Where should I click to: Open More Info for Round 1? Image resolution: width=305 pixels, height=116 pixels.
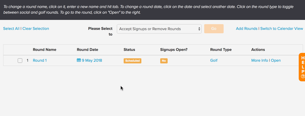[260, 61]
